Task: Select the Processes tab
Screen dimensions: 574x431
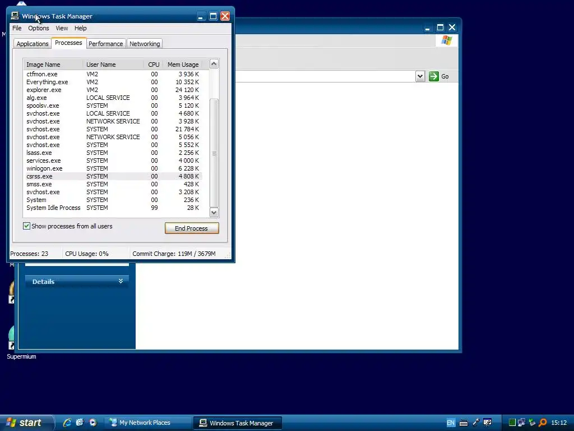Action: [x=68, y=43]
